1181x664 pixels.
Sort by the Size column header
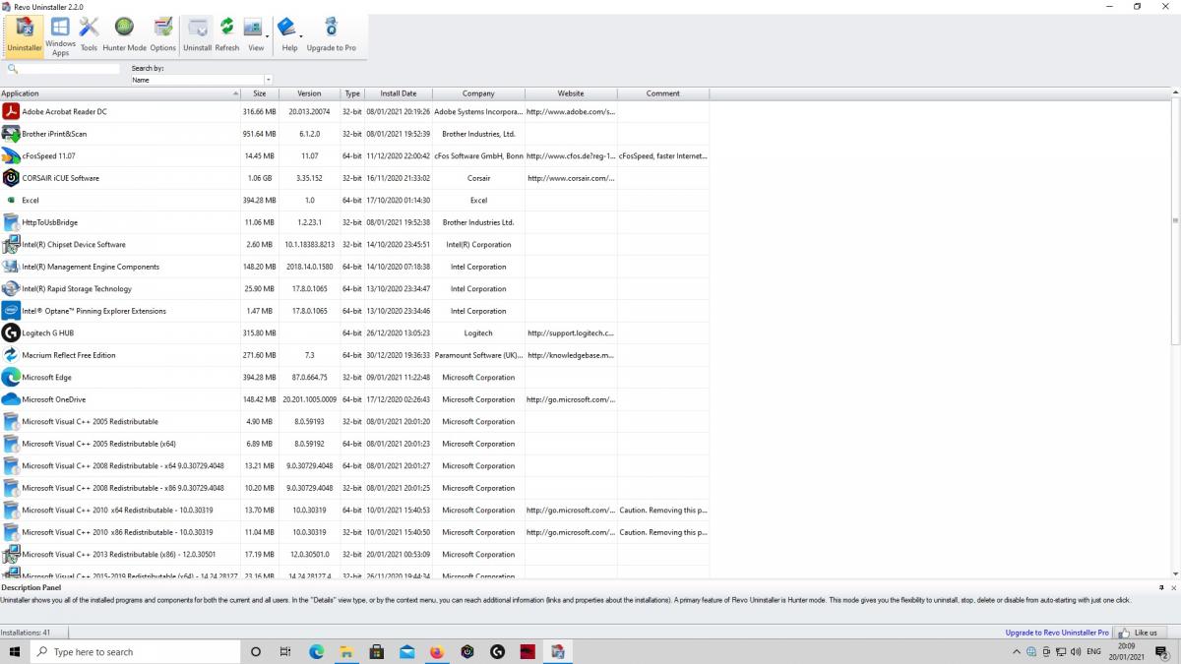260,93
